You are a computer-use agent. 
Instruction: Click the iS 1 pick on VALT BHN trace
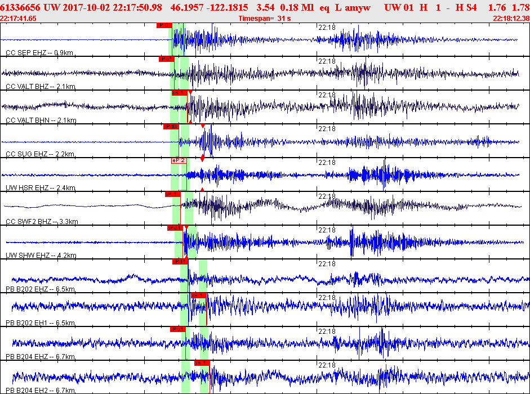tap(179, 93)
